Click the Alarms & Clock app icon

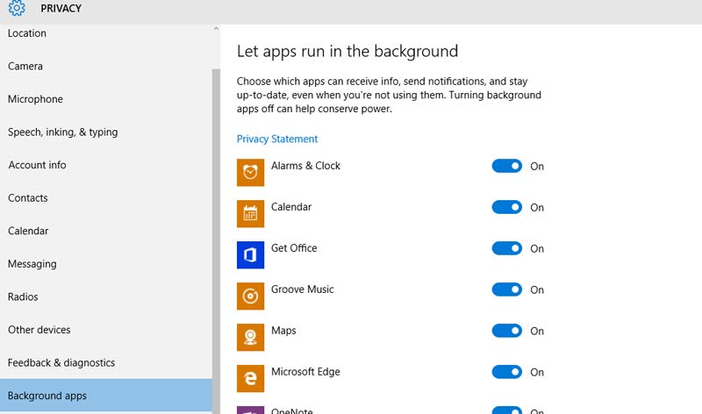pos(250,172)
